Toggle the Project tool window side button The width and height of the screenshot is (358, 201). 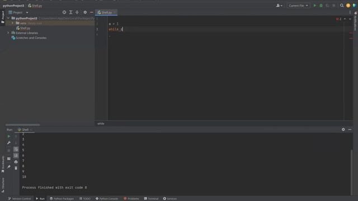pyautogui.click(x=3, y=17)
